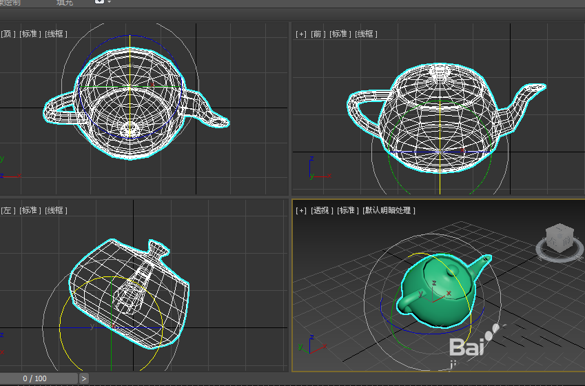This screenshot has width=585, height=386.
Task: Open [线框] shading menu in Front viewport
Action: (366, 34)
